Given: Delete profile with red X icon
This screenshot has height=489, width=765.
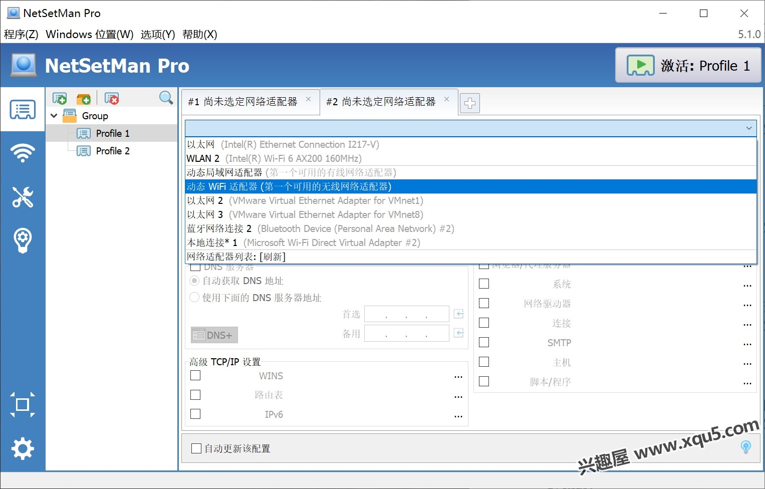Looking at the screenshot, I should click(x=112, y=98).
